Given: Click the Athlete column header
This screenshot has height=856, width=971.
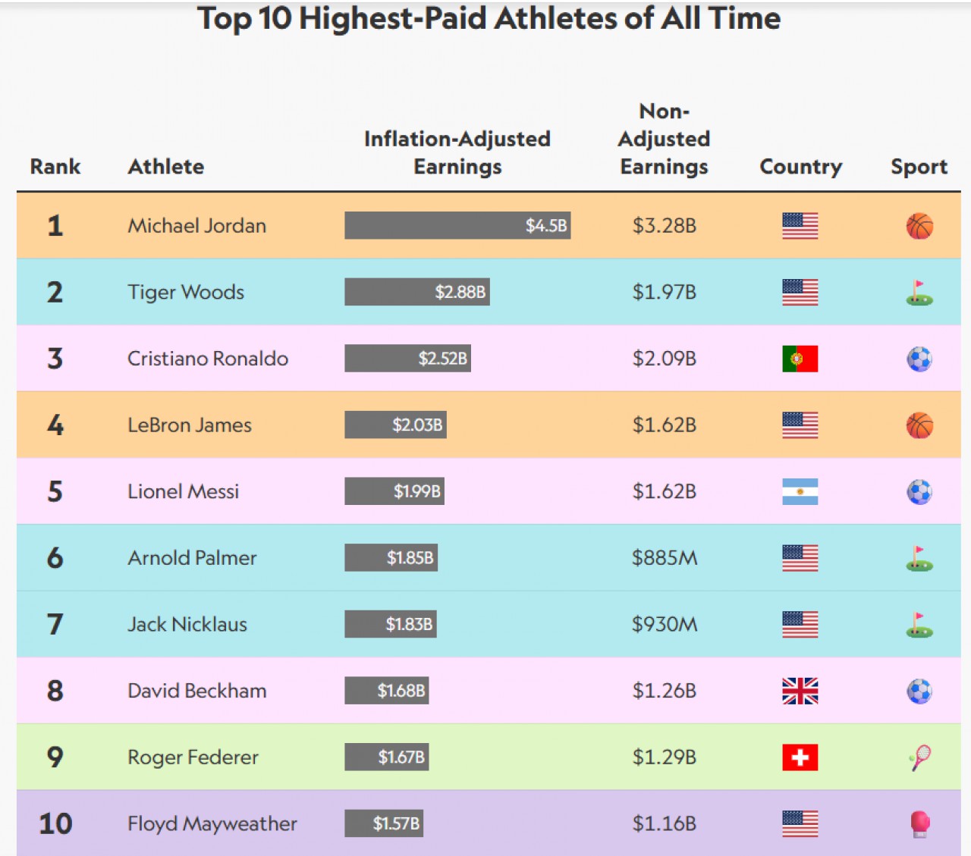Looking at the screenshot, I should click(165, 167).
